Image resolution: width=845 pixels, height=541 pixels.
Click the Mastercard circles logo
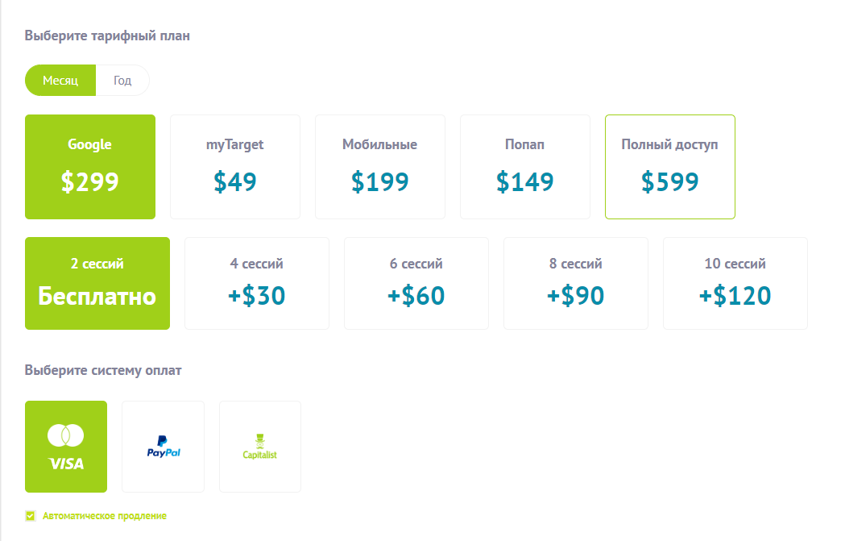point(66,435)
